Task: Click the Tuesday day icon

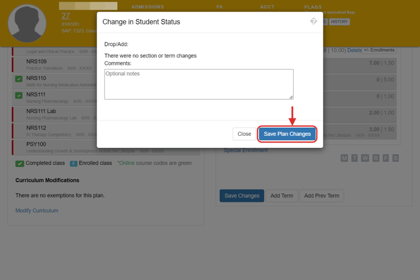Action: pyautogui.click(x=355, y=158)
